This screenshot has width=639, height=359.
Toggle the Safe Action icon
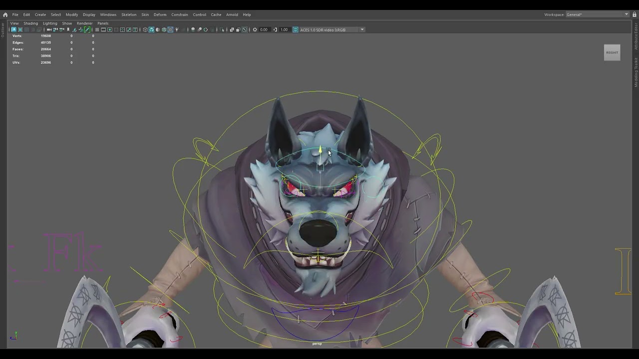pyautogui.click(x=129, y=29)
